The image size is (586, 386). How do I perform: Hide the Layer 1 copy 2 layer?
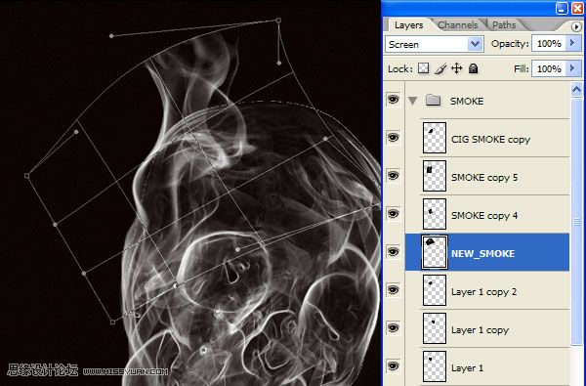393,290
